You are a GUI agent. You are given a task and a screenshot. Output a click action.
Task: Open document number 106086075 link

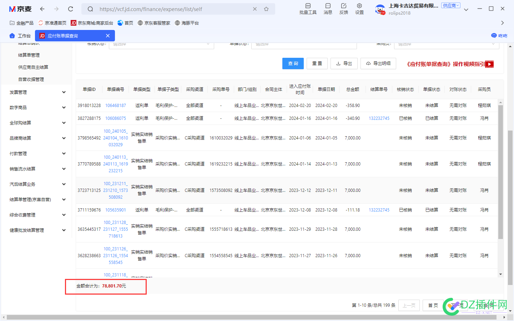click(116, 118)
